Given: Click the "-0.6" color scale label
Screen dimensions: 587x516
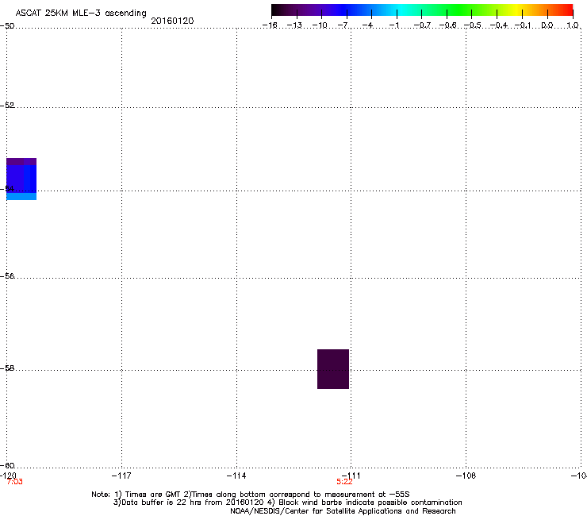Looking at the screenshot, I should click(x=447, y=25).
